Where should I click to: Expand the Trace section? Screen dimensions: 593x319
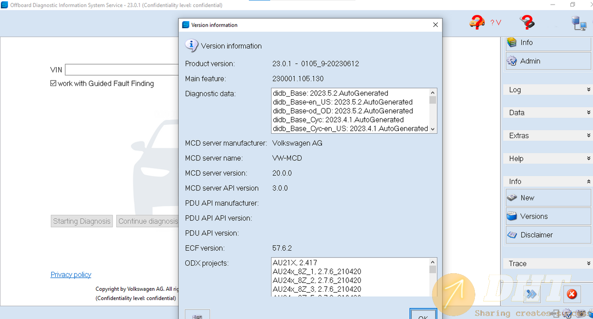[x=547, y=264]
